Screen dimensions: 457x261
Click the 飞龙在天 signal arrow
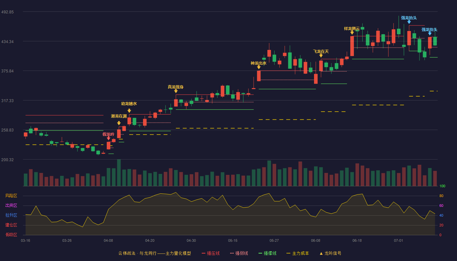coord(321,55)
